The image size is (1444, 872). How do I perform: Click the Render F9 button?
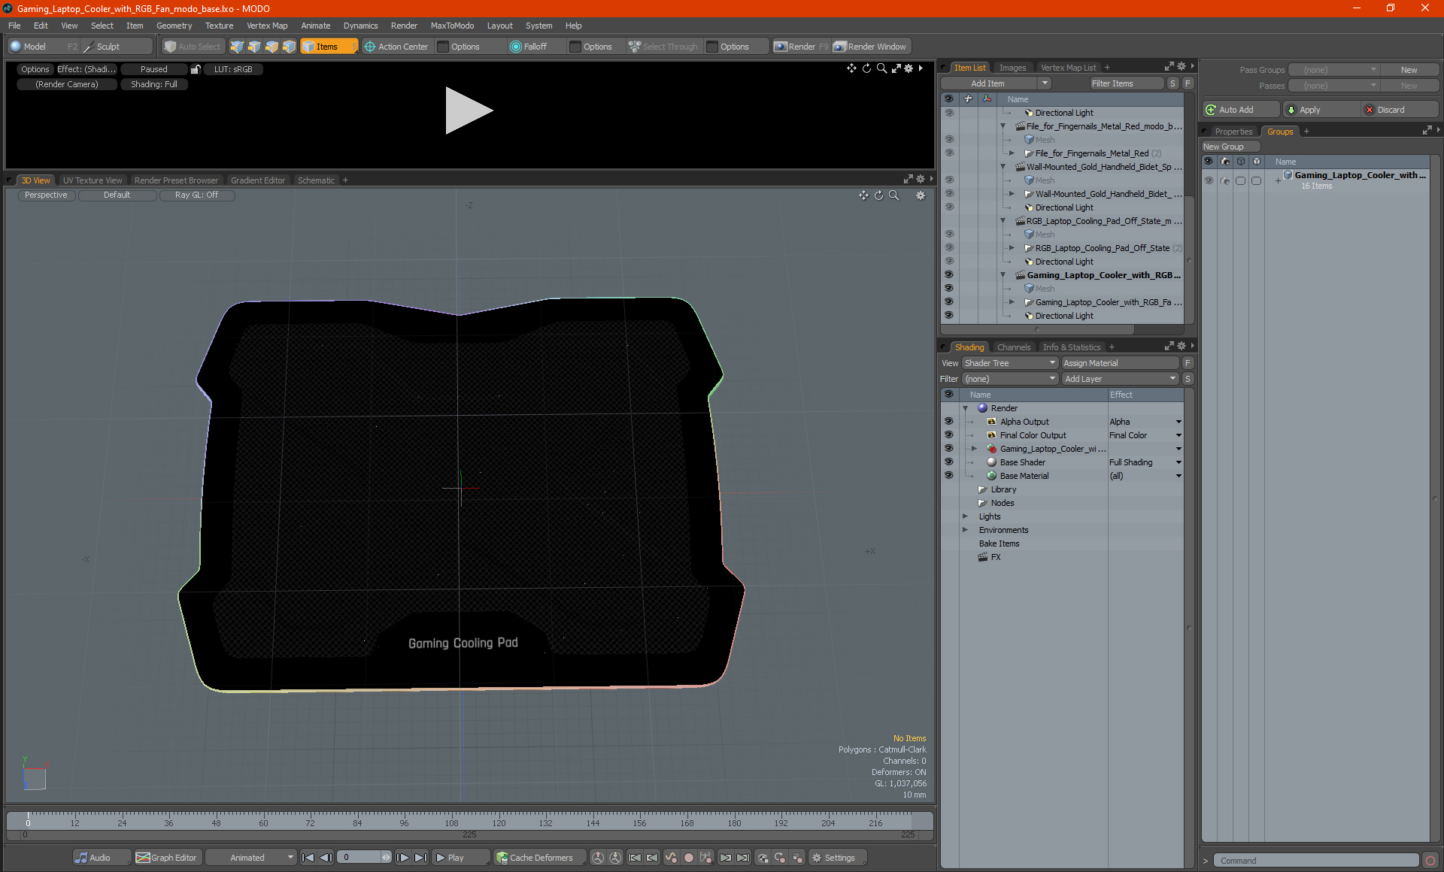[x=801, y=47]
